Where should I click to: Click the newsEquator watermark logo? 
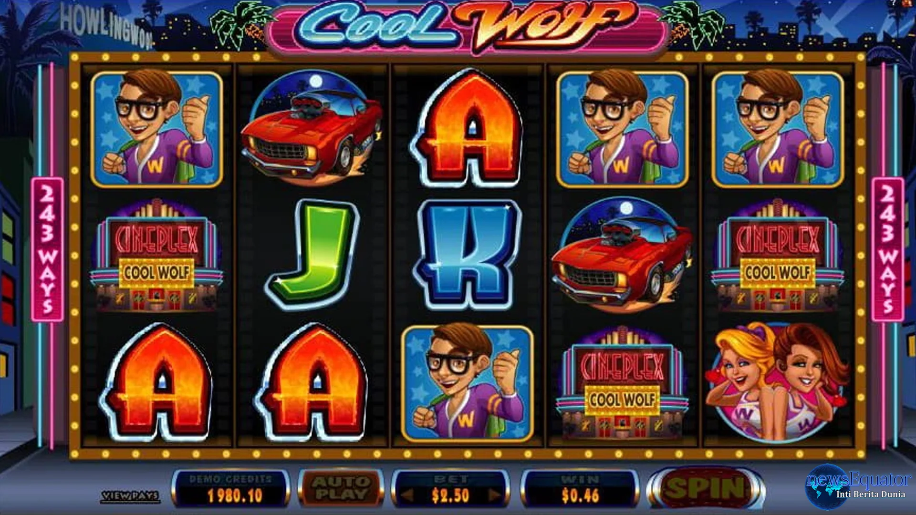(858, 485)
